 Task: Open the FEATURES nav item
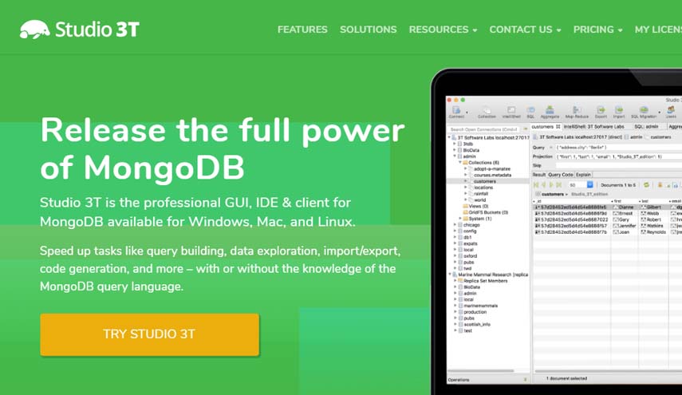[302, 30]
